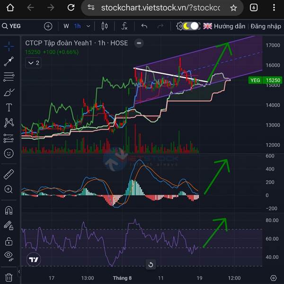Screen dimensions: 284x284
Task: Click the 17000 price axis label
Action: 273,45
